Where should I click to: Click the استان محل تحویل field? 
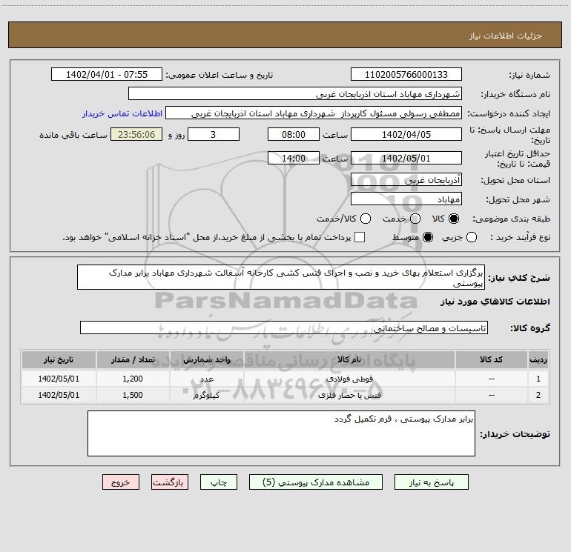pyautogui.click(x=406, y=179)
